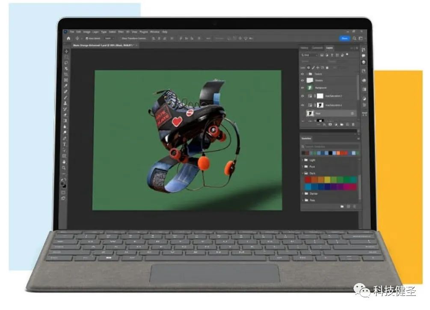This screenshot has height=310, width=430.
Task: Toggle the lock transparency icon in Layers
Action: 308,67
